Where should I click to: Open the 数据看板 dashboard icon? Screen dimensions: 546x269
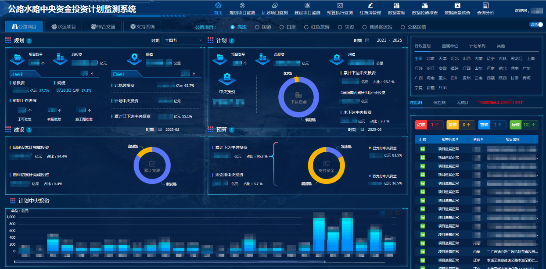click(x=396, y=5)
